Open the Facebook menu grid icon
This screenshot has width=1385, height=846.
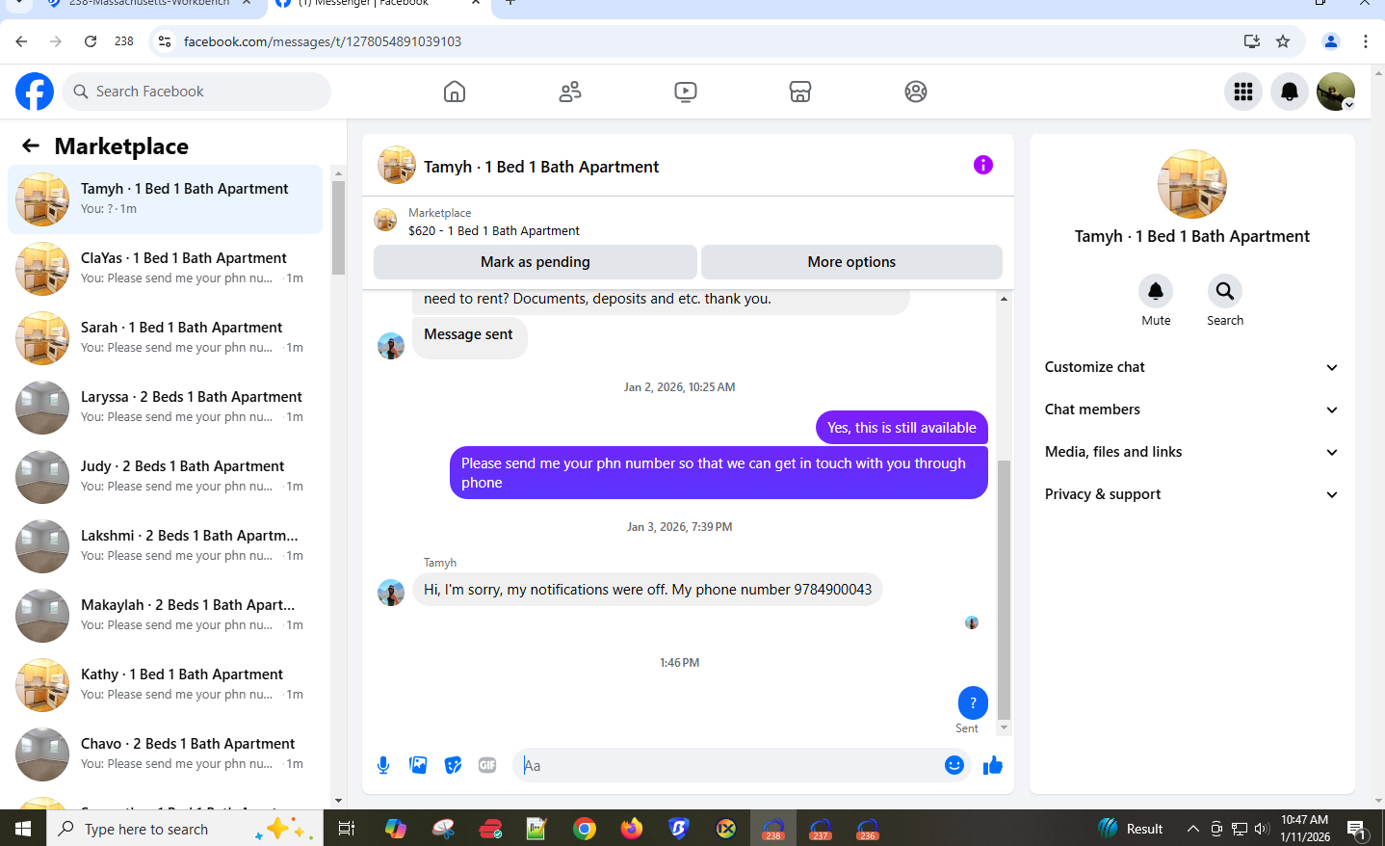click(1243, 92)
